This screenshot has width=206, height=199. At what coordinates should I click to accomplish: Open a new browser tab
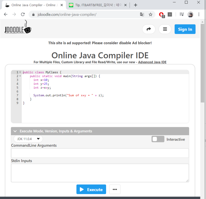pos(135,5)
